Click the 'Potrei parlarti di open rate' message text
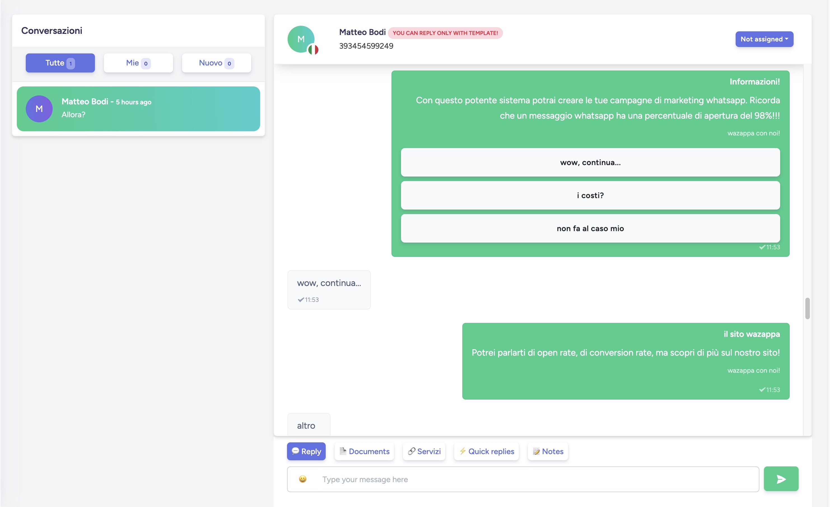The image size is (830, 507). point(626,353)
